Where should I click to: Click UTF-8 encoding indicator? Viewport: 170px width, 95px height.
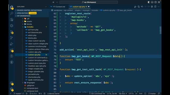131,94
